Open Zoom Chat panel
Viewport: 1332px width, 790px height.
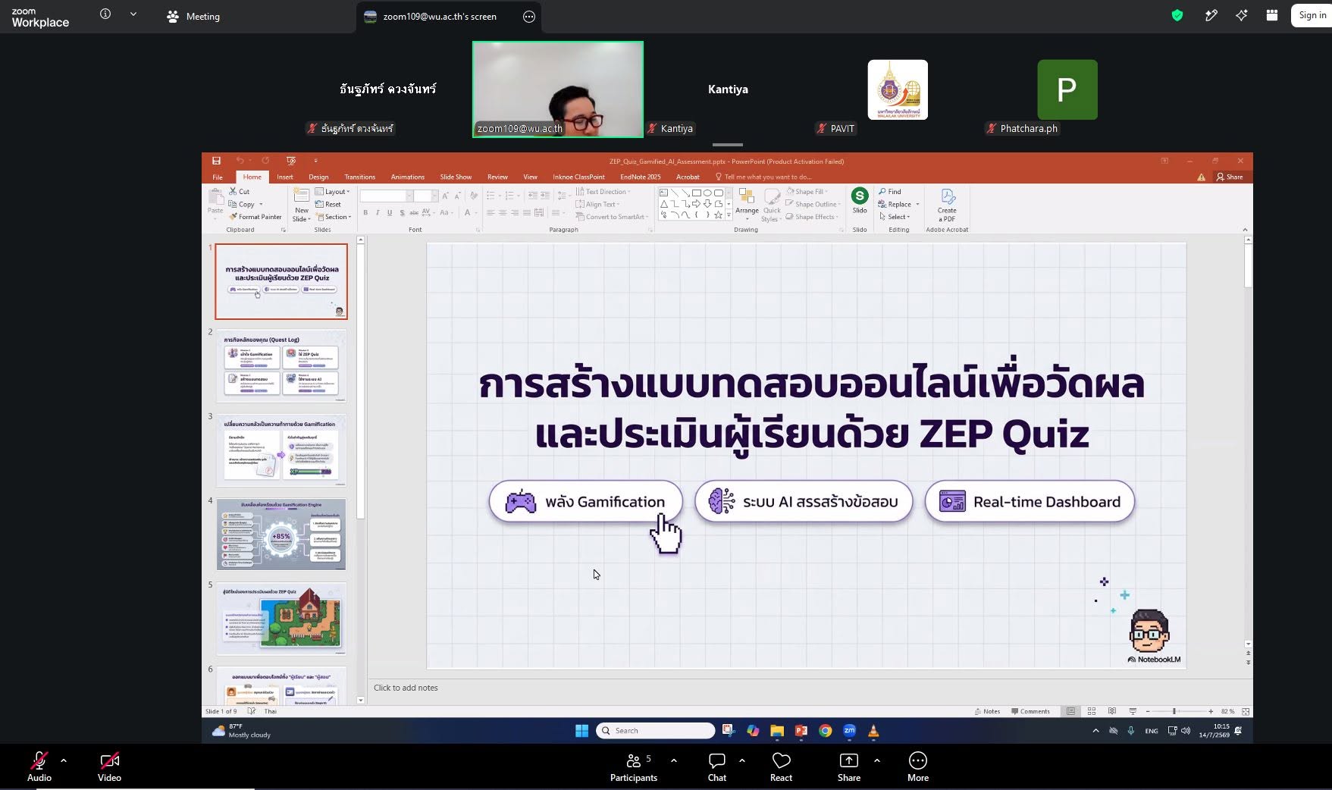[717, 767]
